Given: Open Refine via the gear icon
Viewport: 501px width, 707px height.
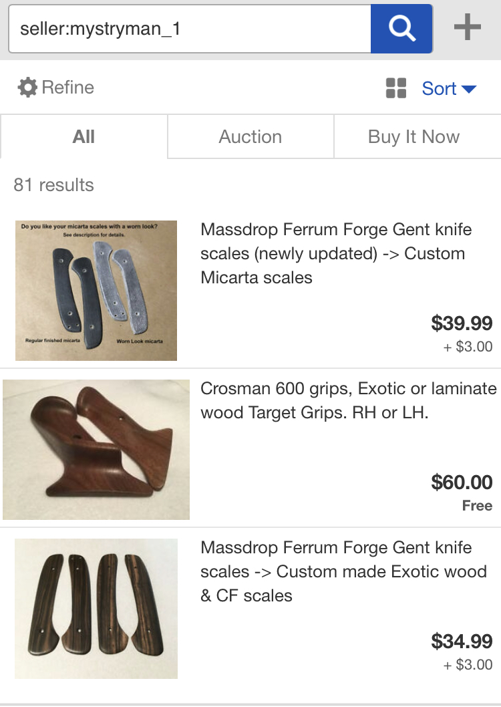Looking at the screenshot, I should coord(27,88).
